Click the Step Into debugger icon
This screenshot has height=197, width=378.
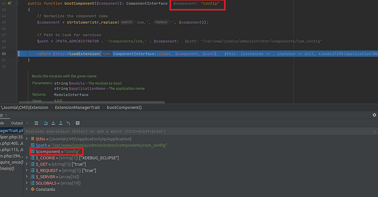click(x=54, y=122)
